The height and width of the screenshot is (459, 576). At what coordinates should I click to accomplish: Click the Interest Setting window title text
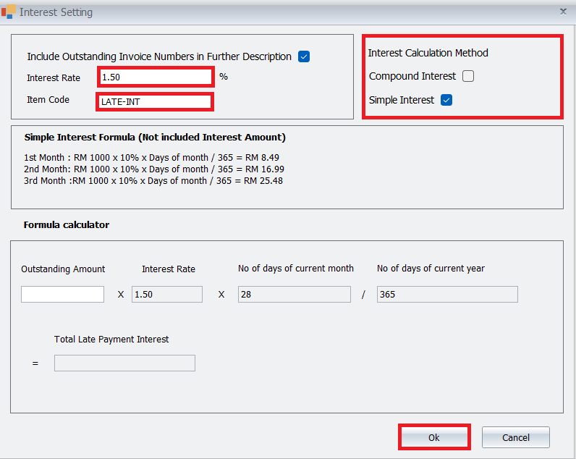pyautogui.click(x=56, y=12)
